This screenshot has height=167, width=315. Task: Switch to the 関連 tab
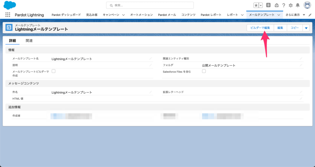pos(29,41)
